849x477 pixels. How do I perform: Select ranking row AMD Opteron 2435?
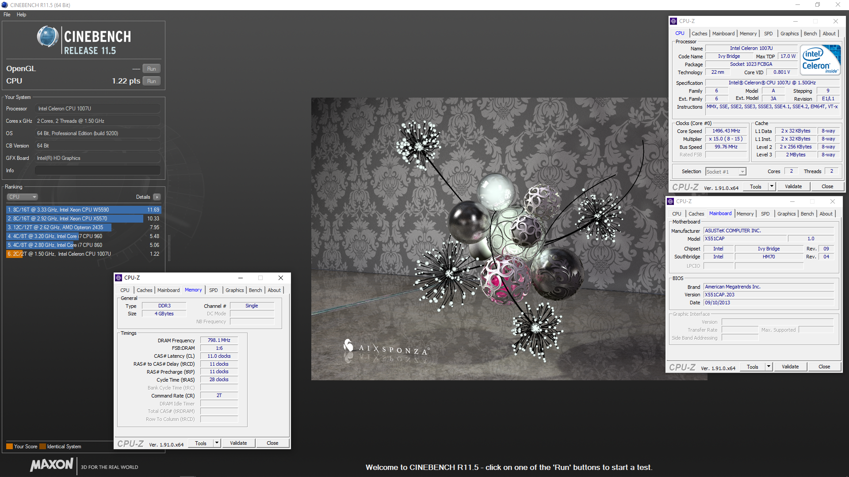tap(84, 227)
